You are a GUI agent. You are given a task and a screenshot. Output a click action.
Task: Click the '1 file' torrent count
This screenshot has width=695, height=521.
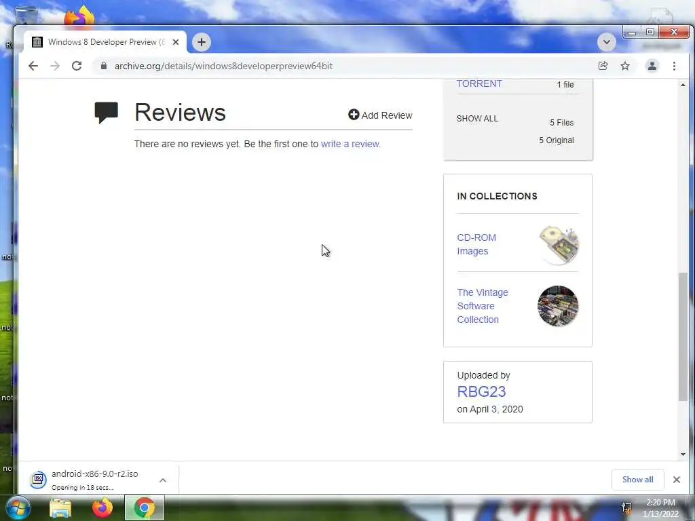coord(565,85)
